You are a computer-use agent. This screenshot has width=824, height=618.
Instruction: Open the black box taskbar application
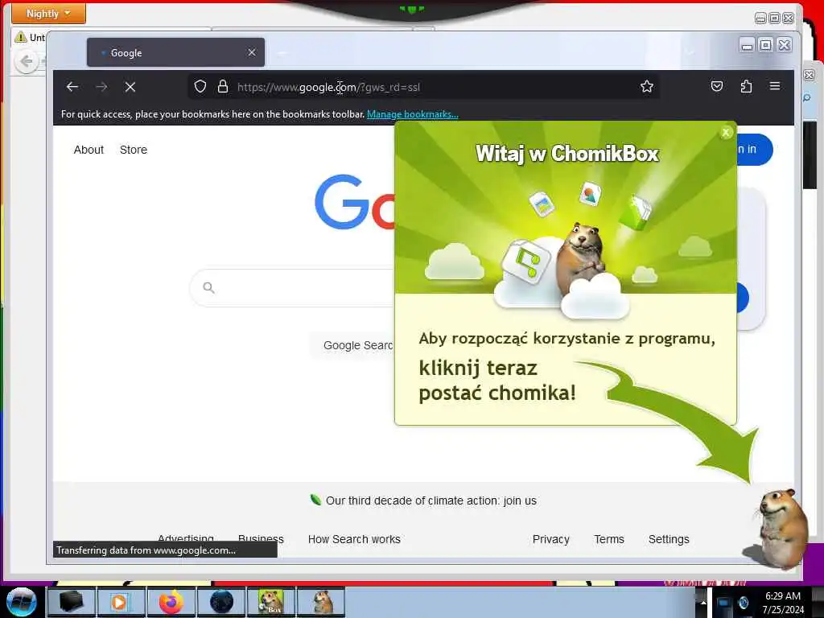point(71,602)
